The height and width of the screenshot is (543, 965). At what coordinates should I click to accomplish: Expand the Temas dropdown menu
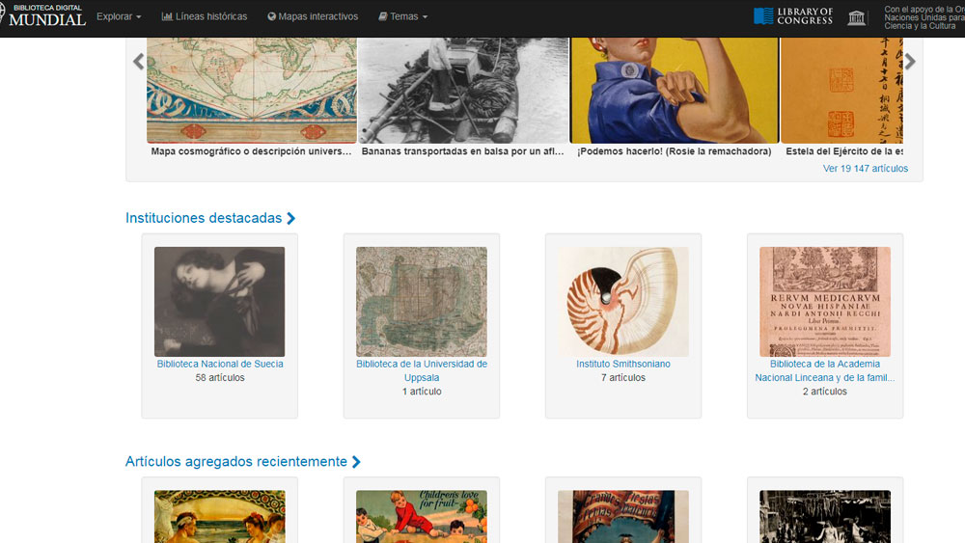[403, 16]
